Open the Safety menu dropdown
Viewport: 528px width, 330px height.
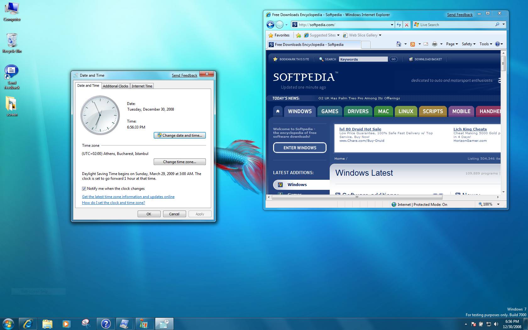468,44
